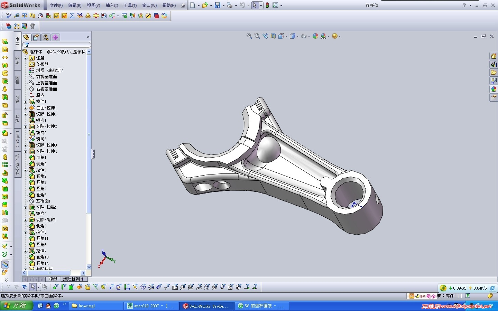This screenshot has height=311, width=498.
Task: Switch to the PropertyManager tab icon
Action: [36, 37]
